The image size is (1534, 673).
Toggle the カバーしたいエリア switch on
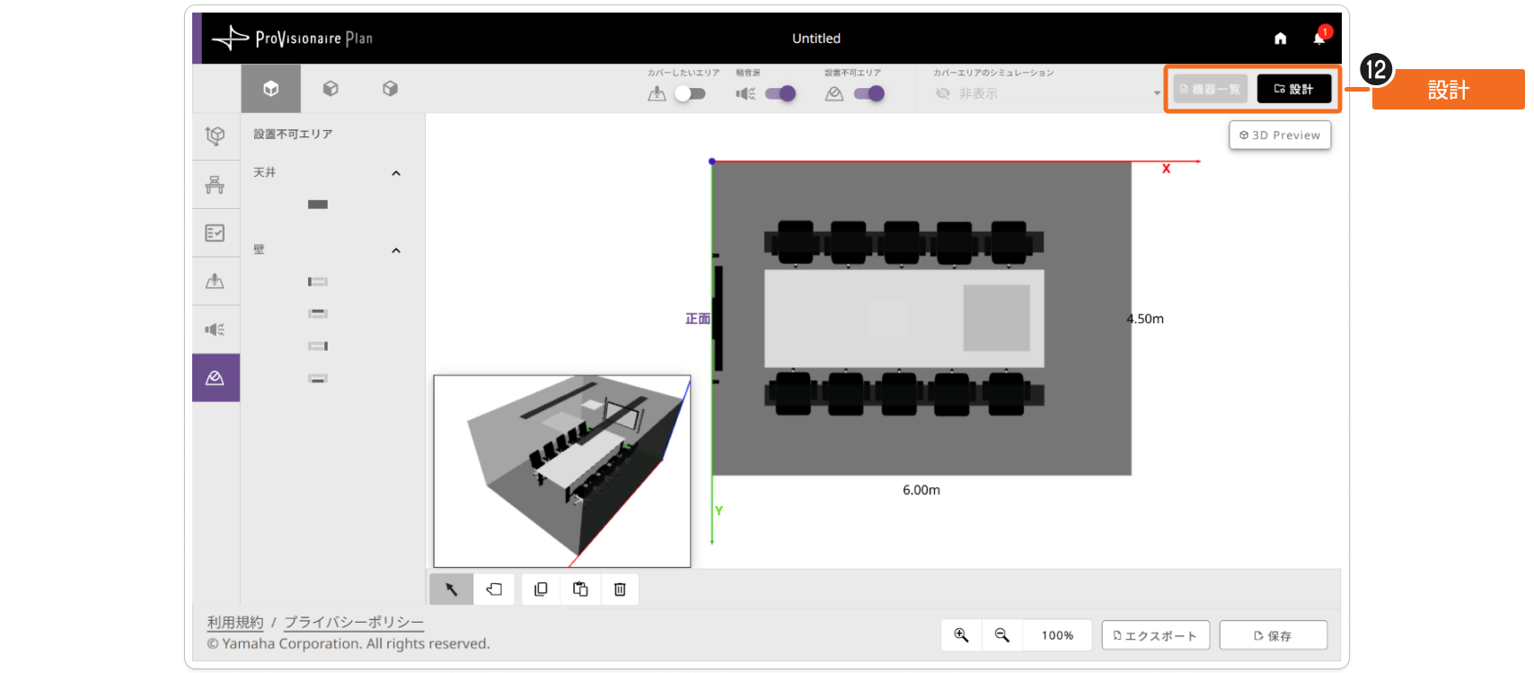click(x=690, y=93)
